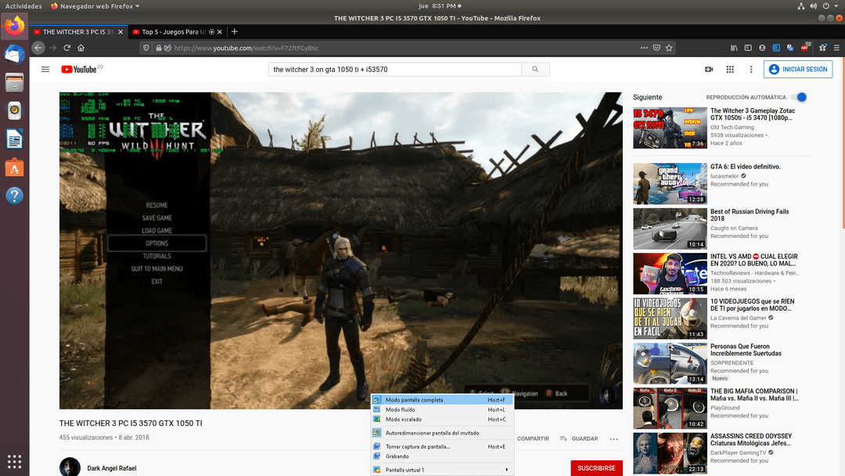This screenshot has height=476, width=845.
Task: Open three-dot more actions under video
Action: [614, 439]
